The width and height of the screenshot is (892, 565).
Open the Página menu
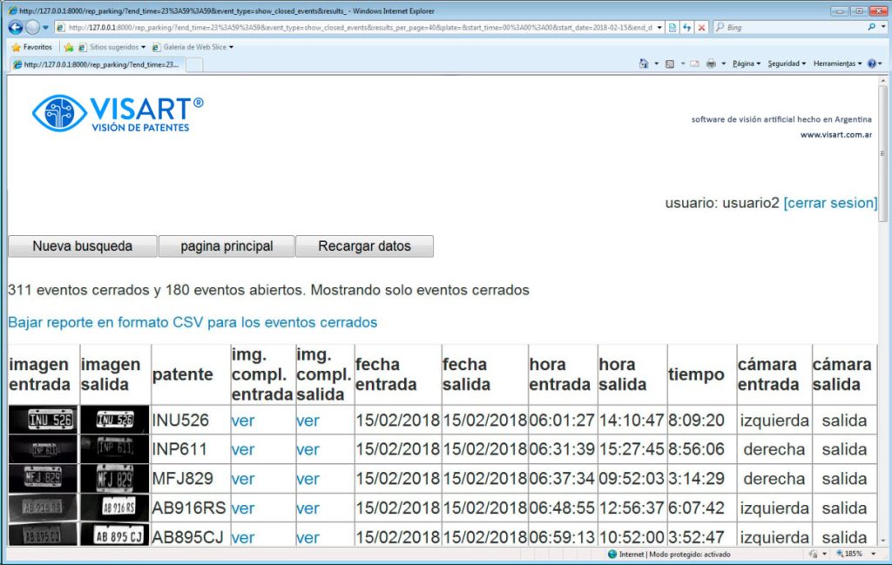coord(747,64)
